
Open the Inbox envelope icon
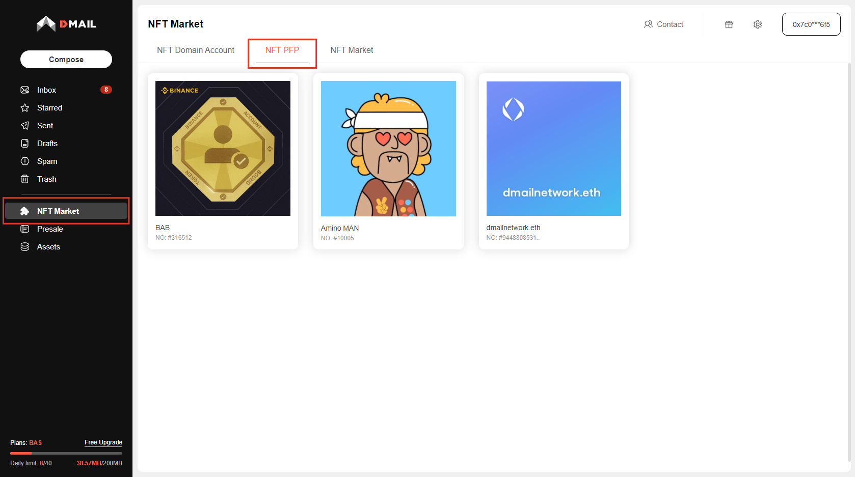(24, 90)
